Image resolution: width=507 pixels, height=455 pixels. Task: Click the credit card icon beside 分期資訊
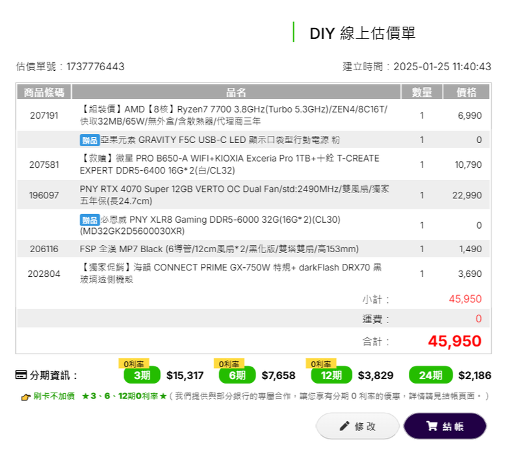pos(21,375)
